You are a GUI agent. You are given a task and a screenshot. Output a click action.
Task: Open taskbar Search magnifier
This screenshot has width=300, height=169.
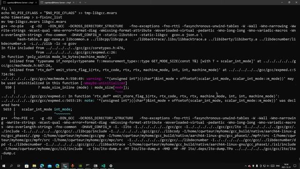point(11,166)
